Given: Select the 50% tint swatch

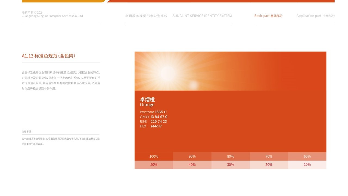Looking at the screenshot, I should tap(154, 164).
